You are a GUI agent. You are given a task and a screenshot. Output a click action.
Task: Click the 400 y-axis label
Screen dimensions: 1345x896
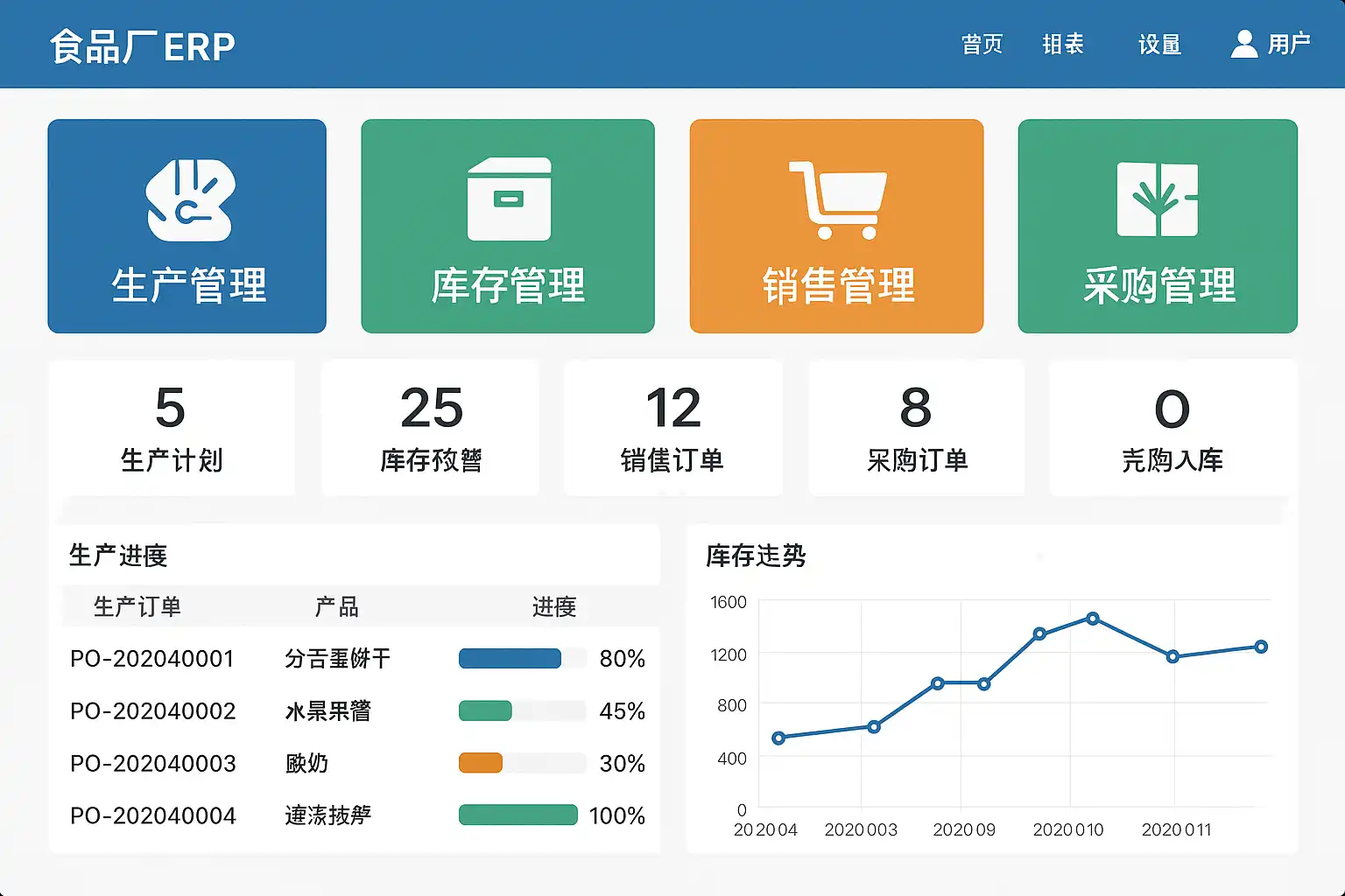point(732,759)
